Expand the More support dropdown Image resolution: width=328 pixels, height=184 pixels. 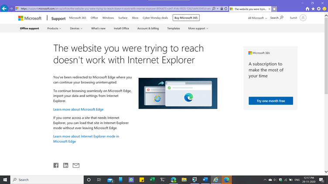[x=198, y=28]
